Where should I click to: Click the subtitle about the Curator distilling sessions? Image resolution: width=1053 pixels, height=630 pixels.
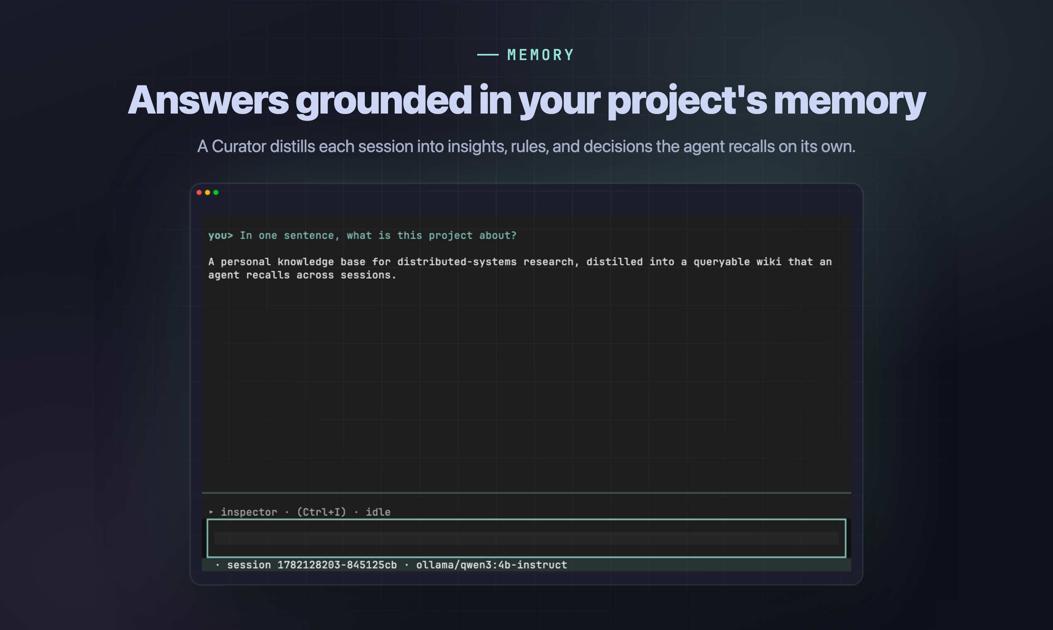pyautogui.click(x=526, y=146)
